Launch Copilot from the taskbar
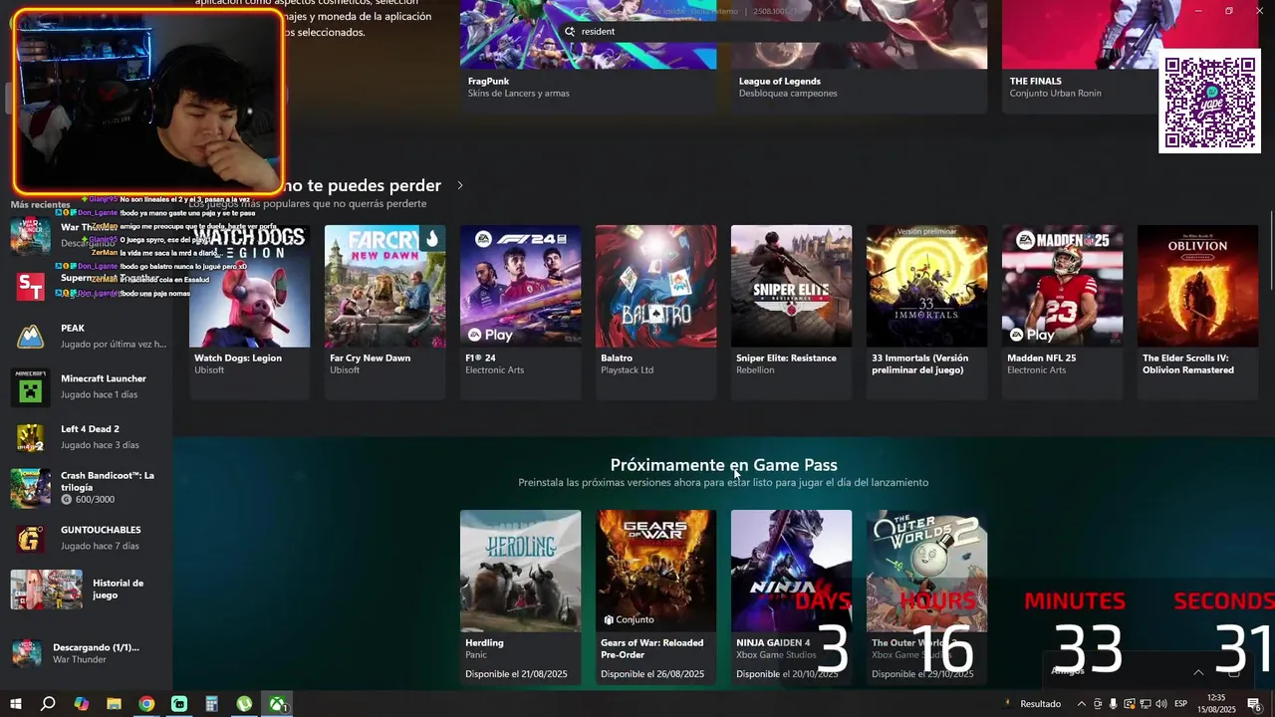 [x=81, y=704]
